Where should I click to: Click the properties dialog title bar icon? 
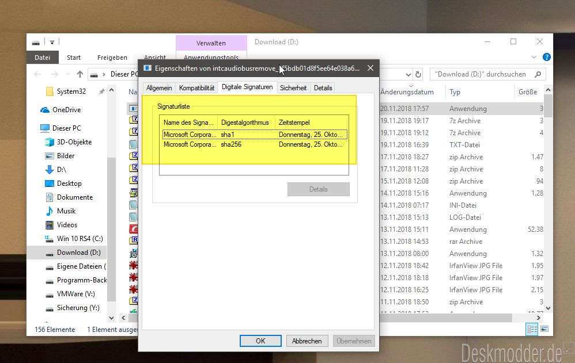(147, 68)
